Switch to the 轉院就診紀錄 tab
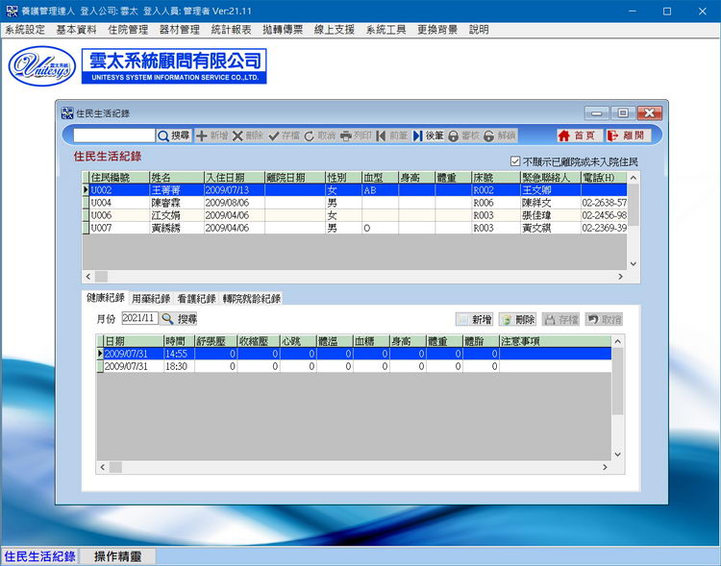Image resolution: width=721 pixels, height=566 pixels. (252, 299)
